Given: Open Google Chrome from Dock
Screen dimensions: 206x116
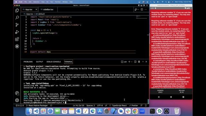Looking at the screenshot, I should (135, 111).
